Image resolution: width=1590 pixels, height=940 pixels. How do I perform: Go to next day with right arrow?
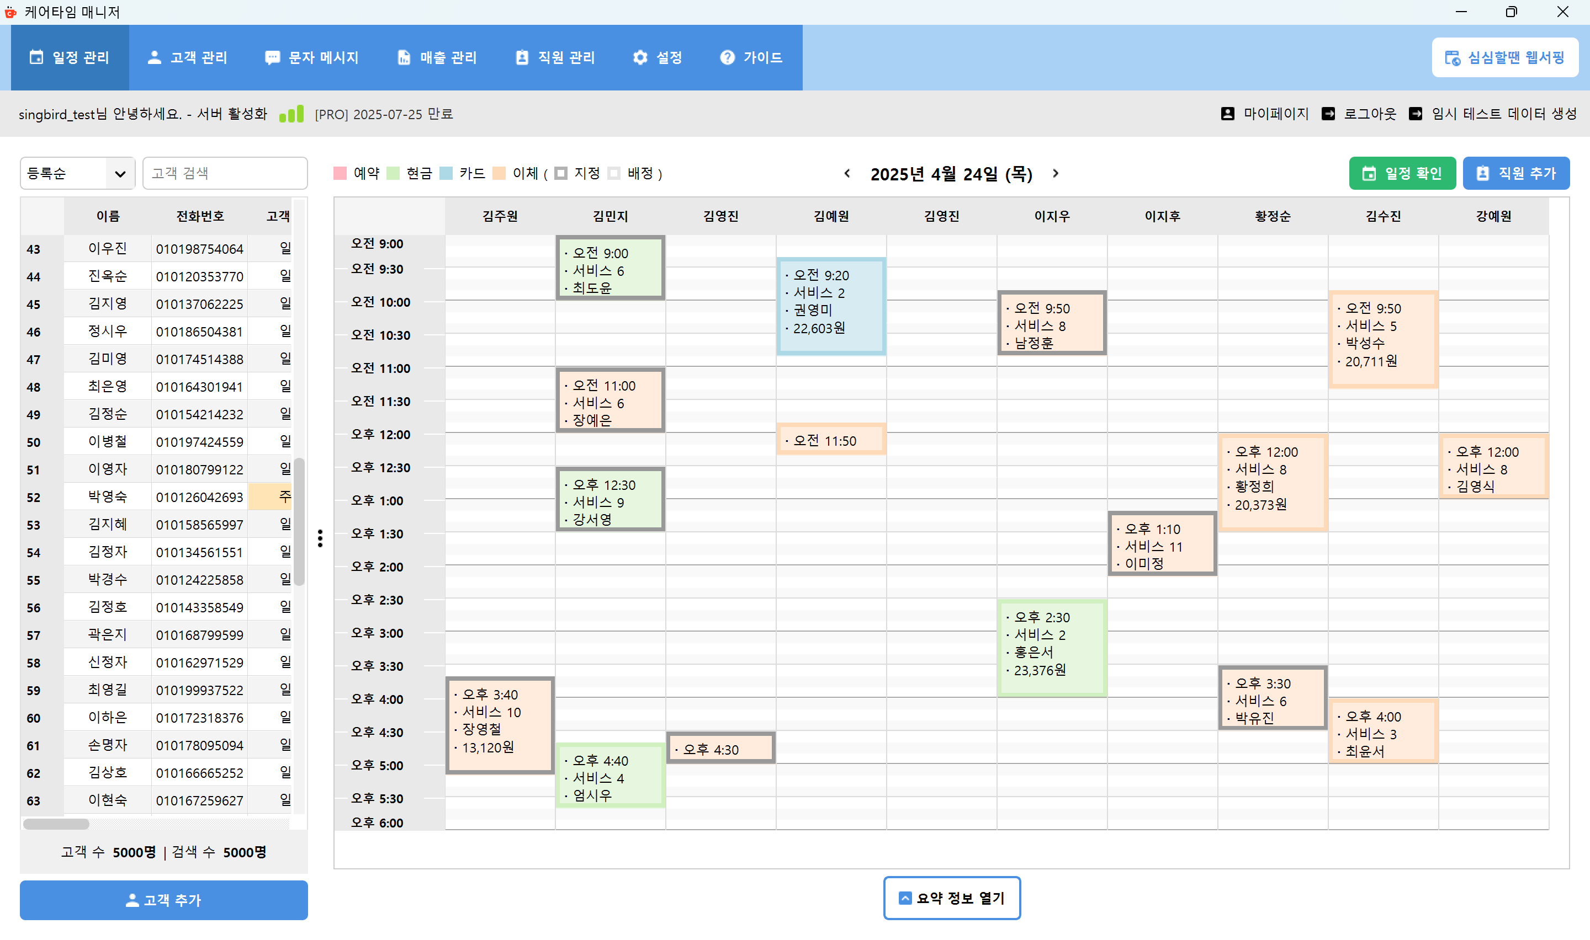coord(1055,174)
